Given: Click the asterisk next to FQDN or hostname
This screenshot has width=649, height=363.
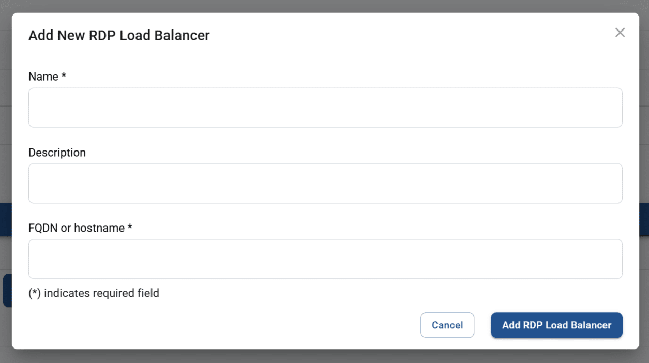Looking at the screenshot, I should 129,226.
